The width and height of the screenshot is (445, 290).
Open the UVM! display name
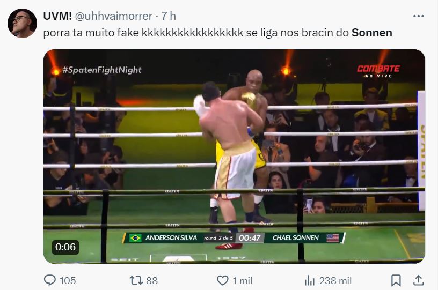pos(57,16)
